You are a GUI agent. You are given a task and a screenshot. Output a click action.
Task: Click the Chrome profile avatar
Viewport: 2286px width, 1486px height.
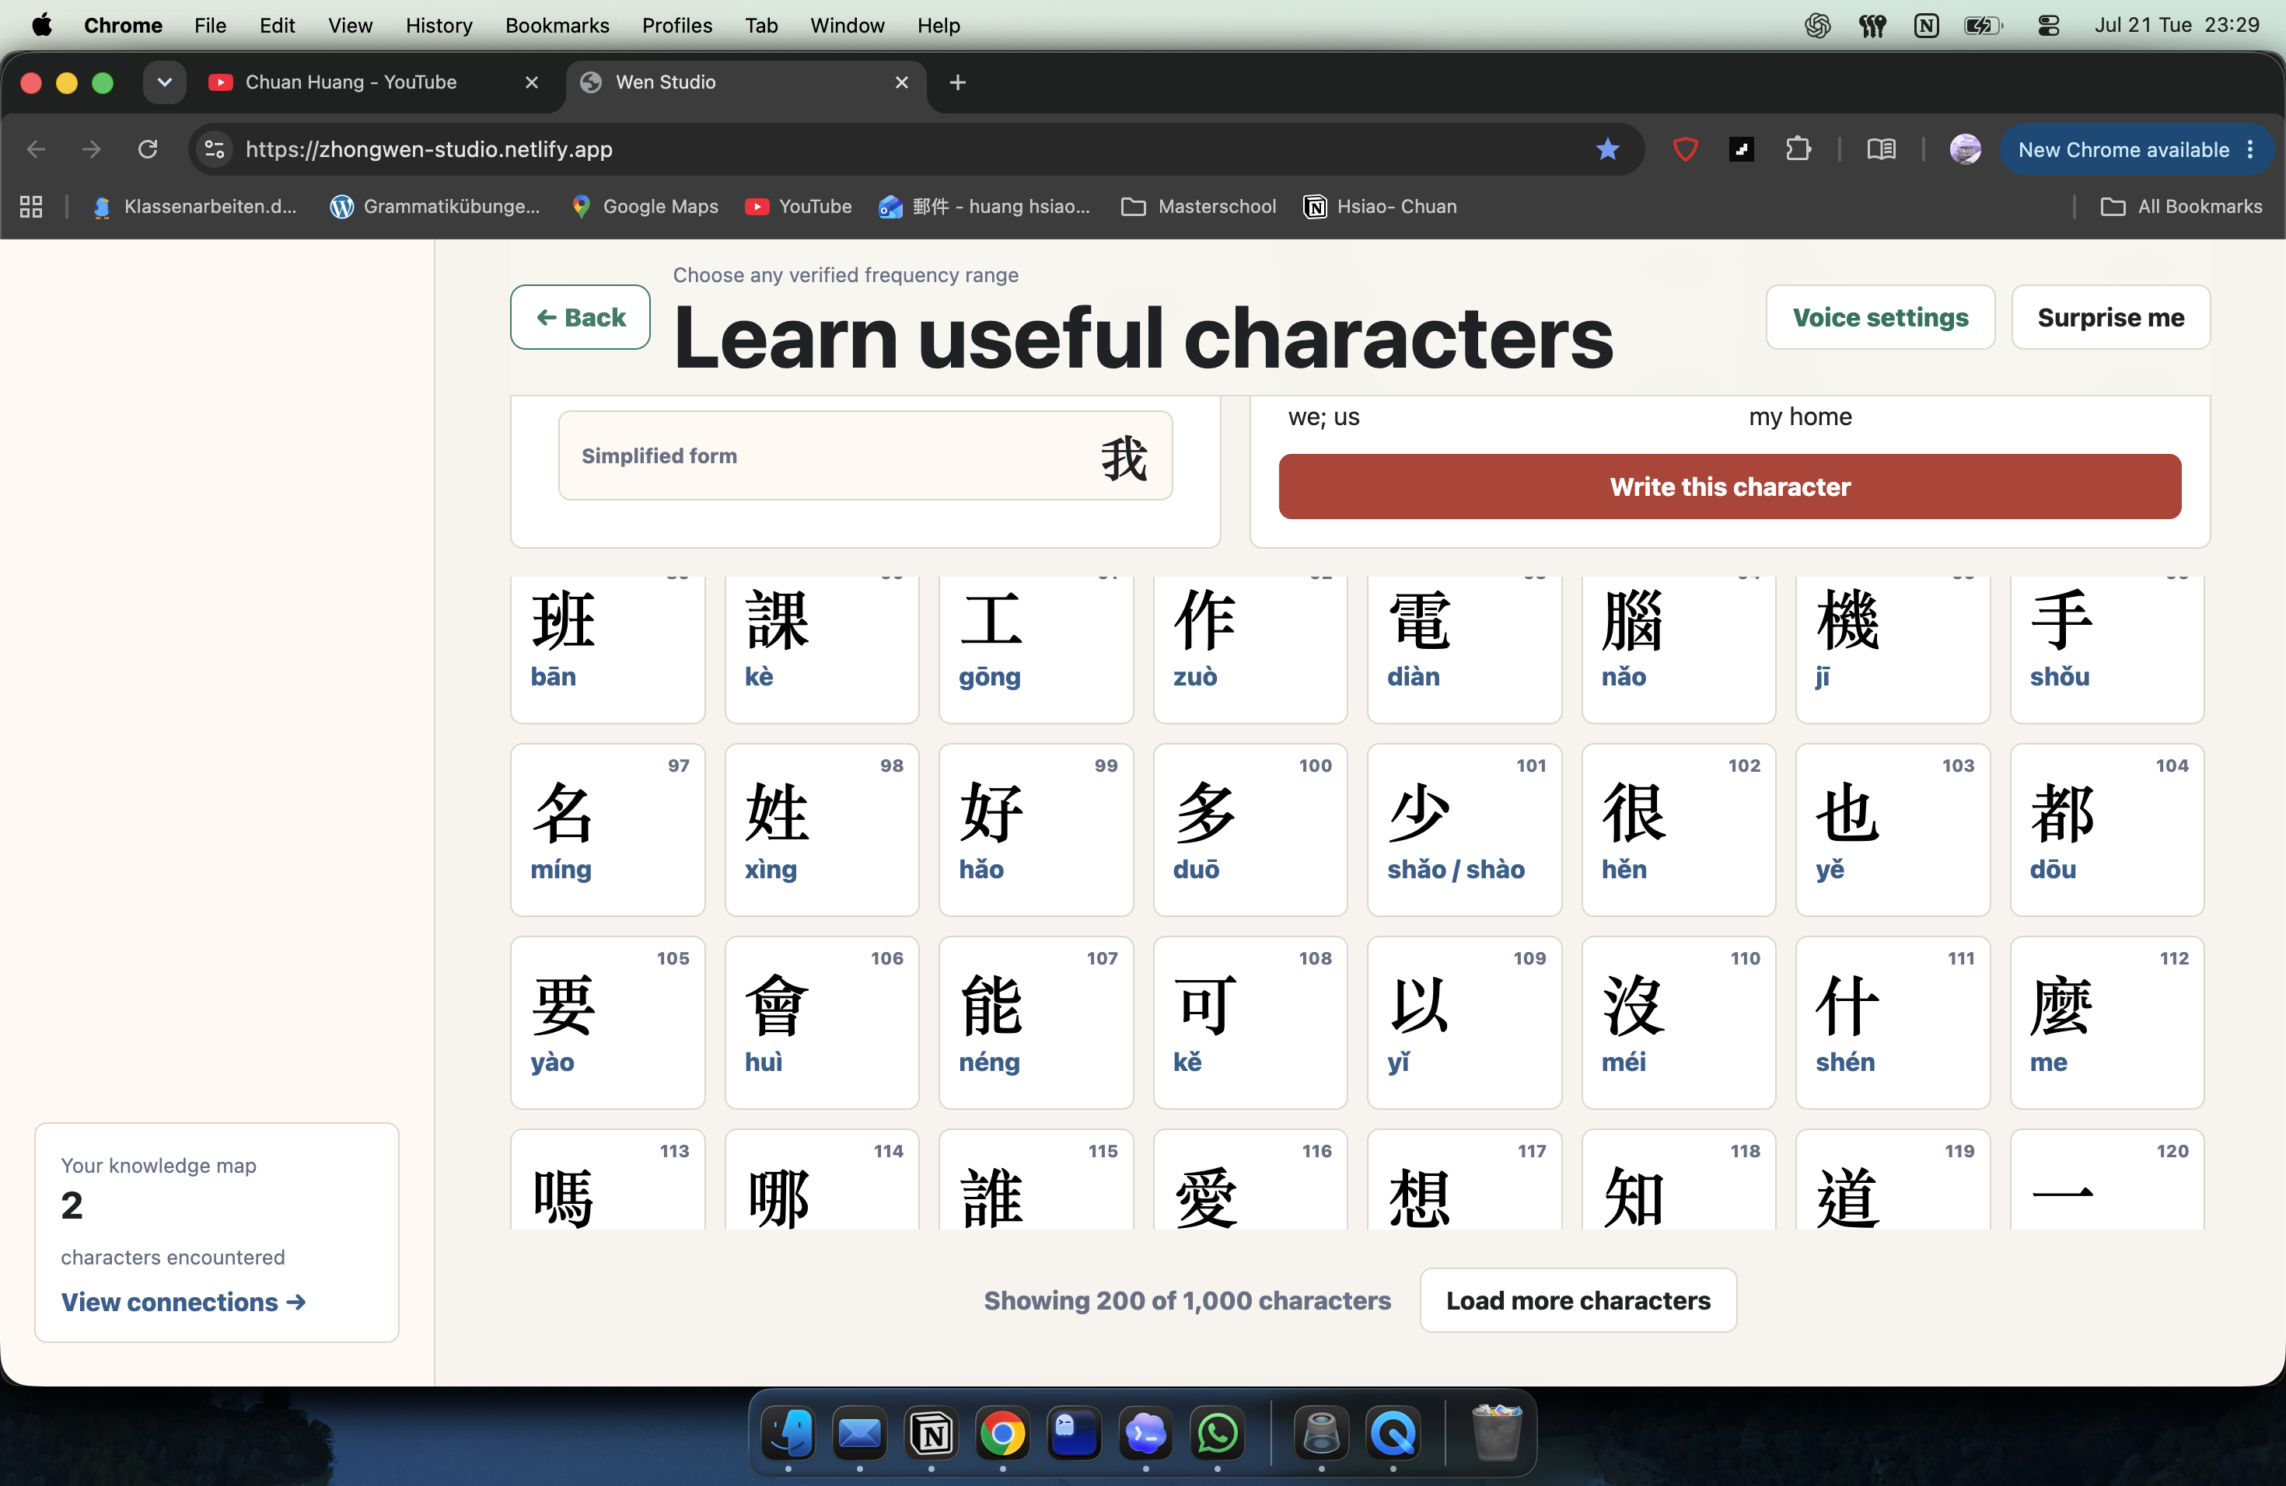coord(1964,148)
